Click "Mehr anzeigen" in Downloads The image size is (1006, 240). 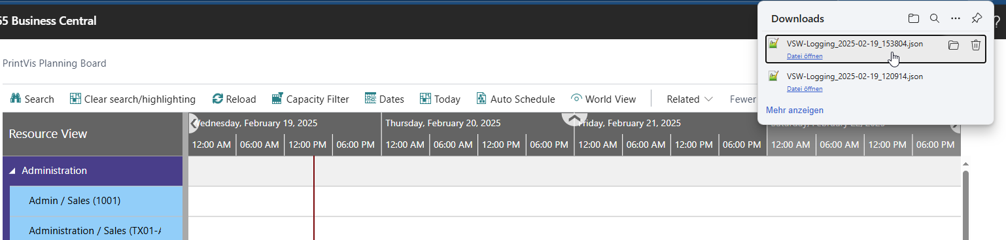(795, 110)
